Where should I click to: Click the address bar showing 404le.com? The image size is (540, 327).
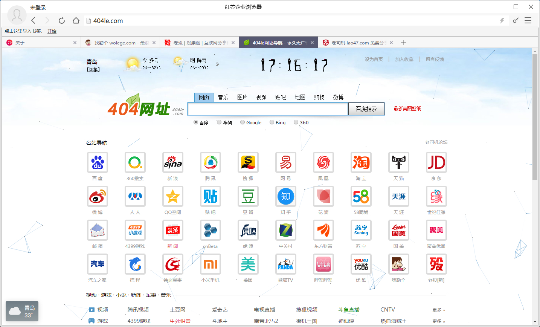tap(290, 21)
